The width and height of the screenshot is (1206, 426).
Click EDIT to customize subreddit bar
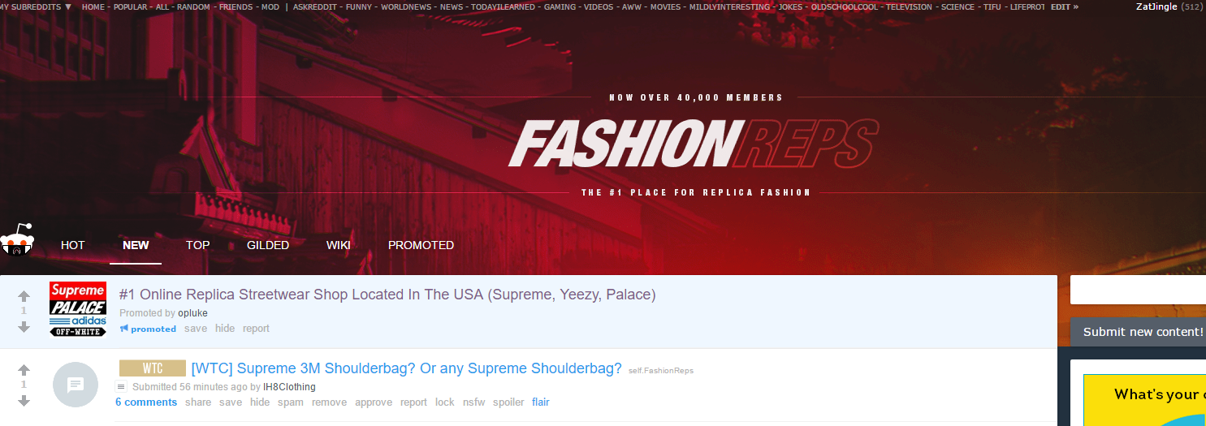(1064, 6)
